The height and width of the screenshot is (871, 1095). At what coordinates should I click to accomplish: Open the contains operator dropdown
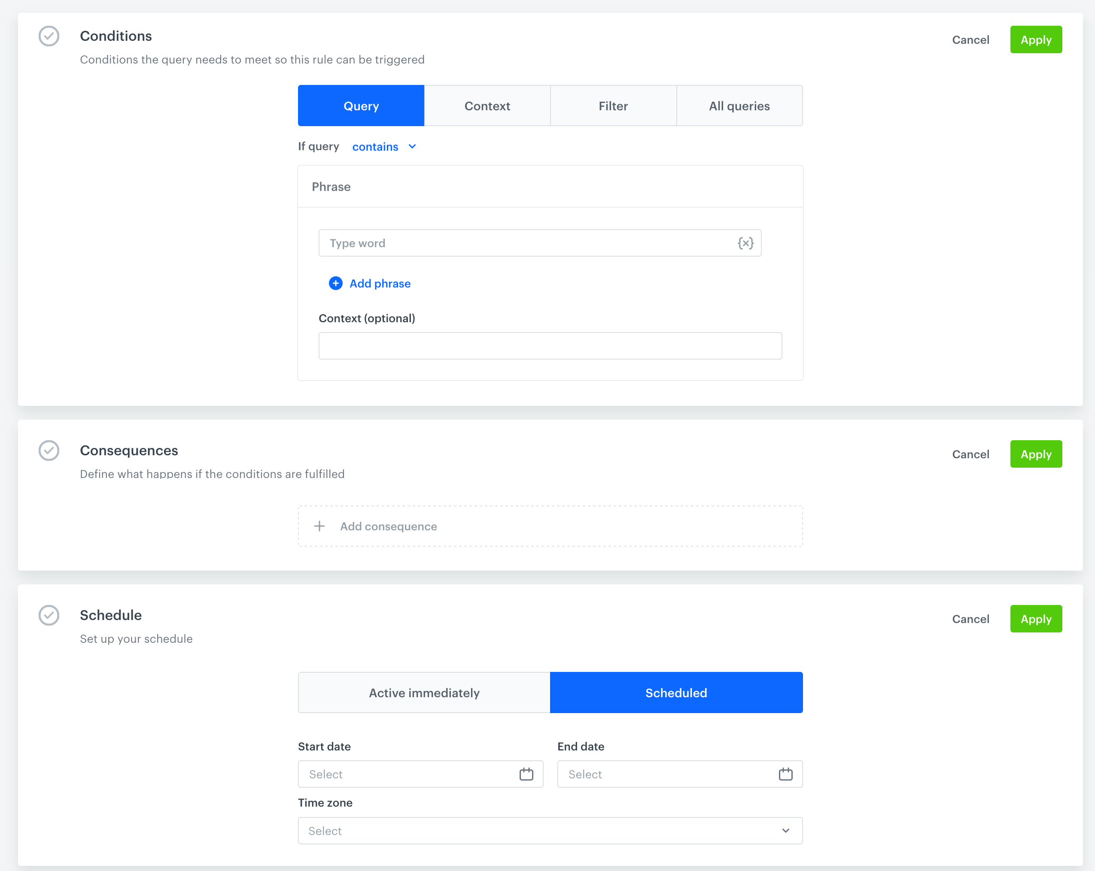point(384,147)
